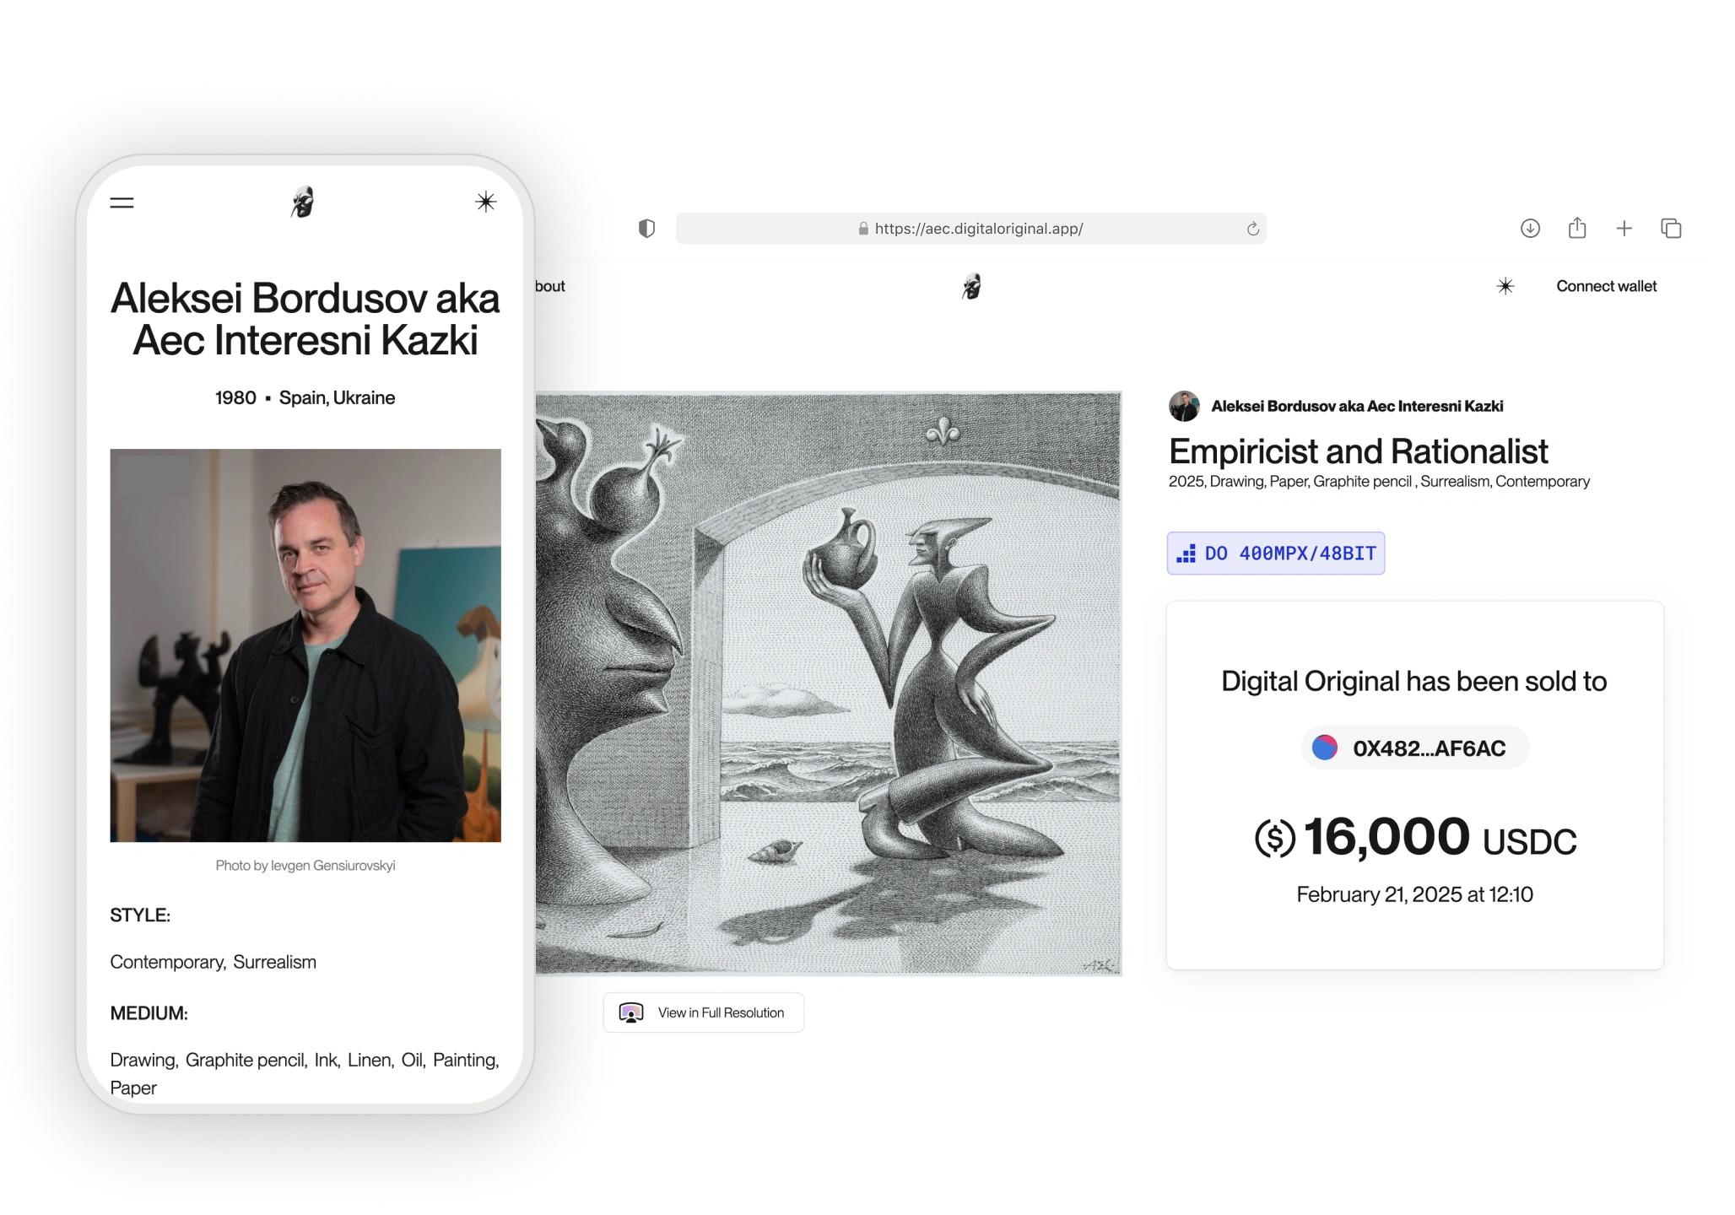Click the Connect wallet button

(1606, 287)
